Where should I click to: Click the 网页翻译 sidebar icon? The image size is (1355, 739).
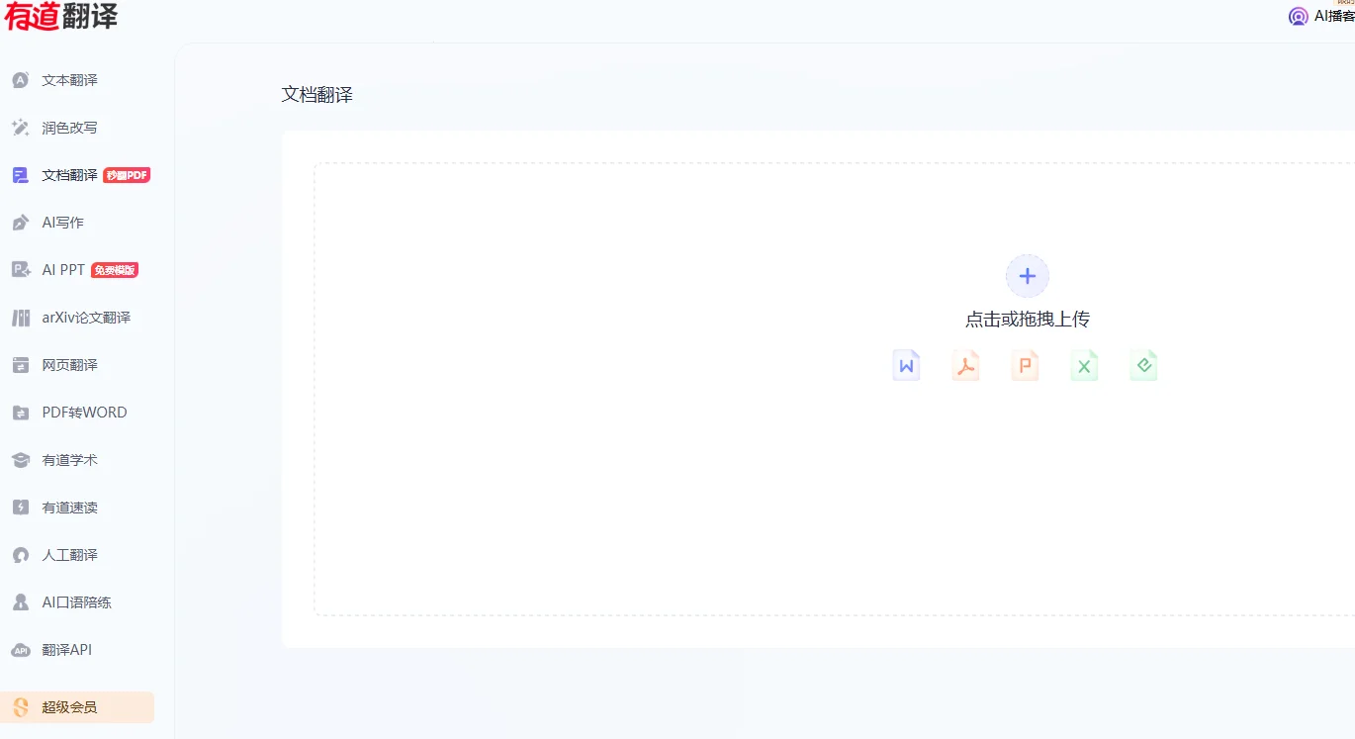pyautogui.click(x=20, y=364)
